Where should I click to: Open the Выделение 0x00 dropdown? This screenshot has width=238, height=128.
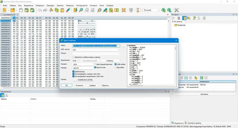(78, 61)
